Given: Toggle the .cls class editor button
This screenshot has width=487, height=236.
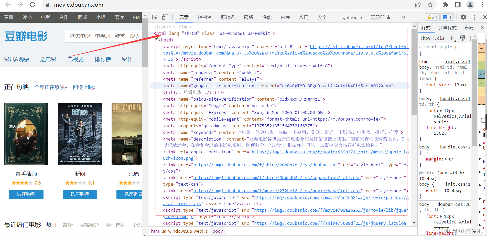Looking at the screenshot, I should point(440,38).
